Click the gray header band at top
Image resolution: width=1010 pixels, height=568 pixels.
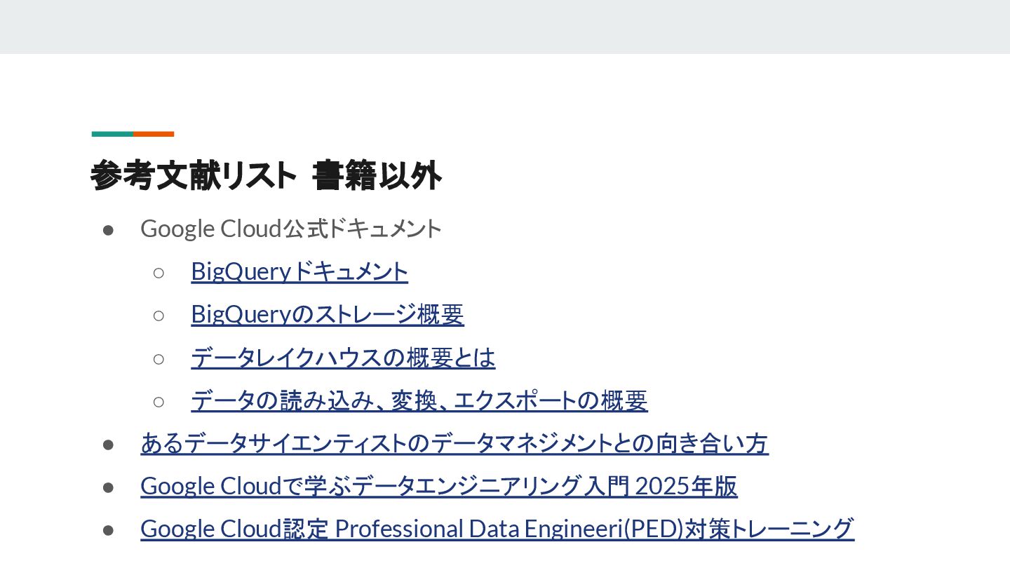tap(505, 27)
